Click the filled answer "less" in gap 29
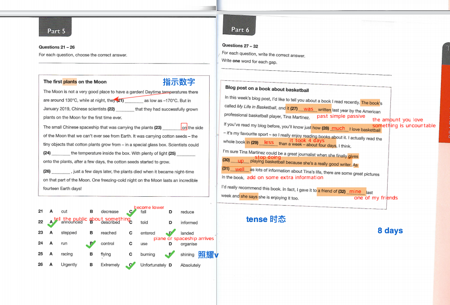Viewport: 450px width, 305px height. tap(269, 142)
